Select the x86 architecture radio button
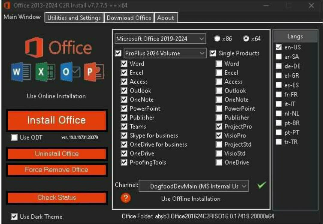The height and width of the screenshot is (224, 323). (217, 39)
